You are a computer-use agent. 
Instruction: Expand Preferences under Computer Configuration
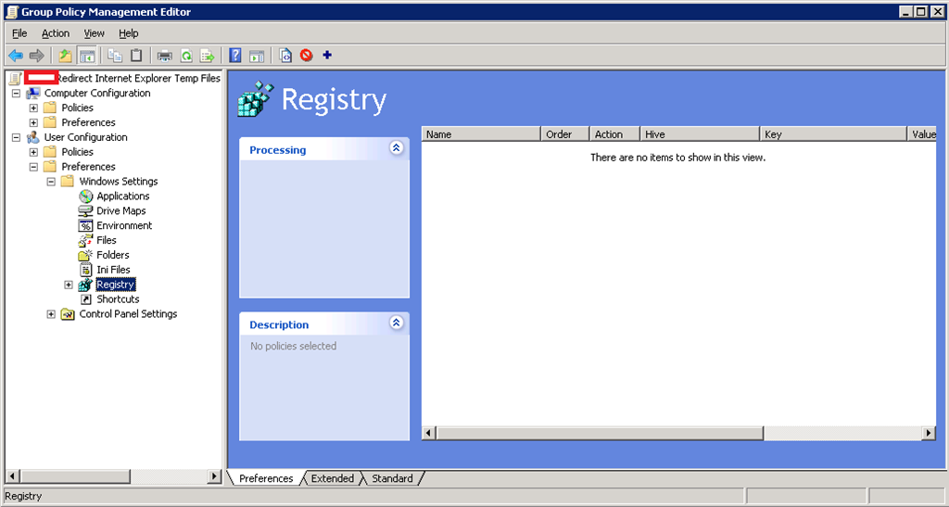point(34,123)
